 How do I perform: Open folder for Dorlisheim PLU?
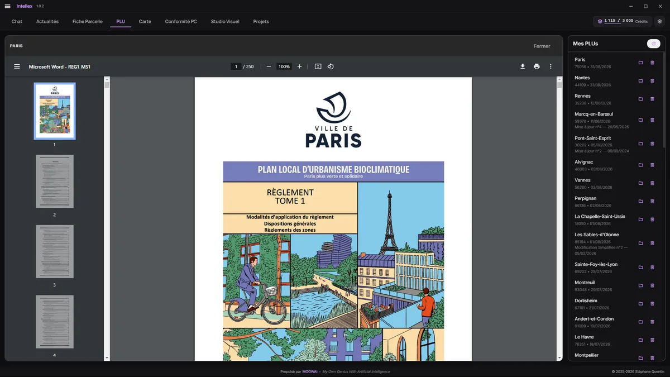click(641, 304)
